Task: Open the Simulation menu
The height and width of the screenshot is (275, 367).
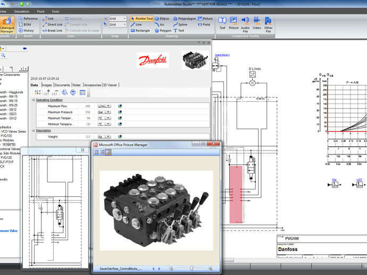Action: (x=21, y=12)
